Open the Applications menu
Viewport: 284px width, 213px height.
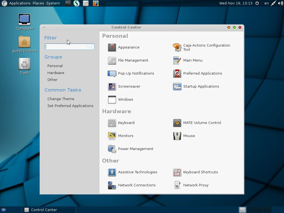pyautogui.click(x=20, y=3)
